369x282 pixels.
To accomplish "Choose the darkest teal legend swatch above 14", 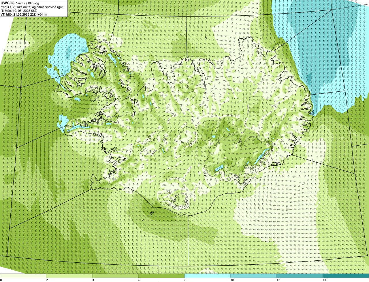I will point(346,276).
